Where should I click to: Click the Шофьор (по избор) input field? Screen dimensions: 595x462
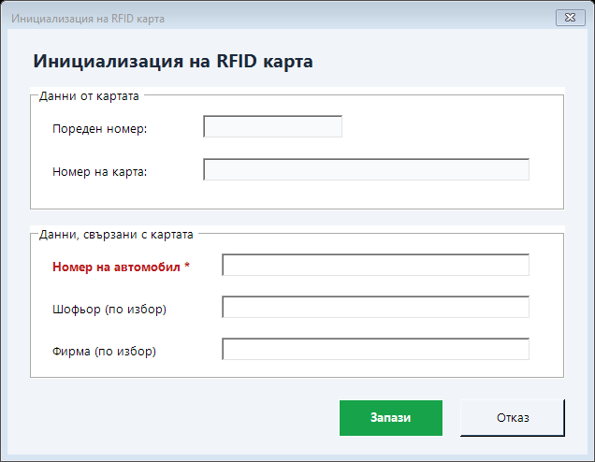pos(376,307)
